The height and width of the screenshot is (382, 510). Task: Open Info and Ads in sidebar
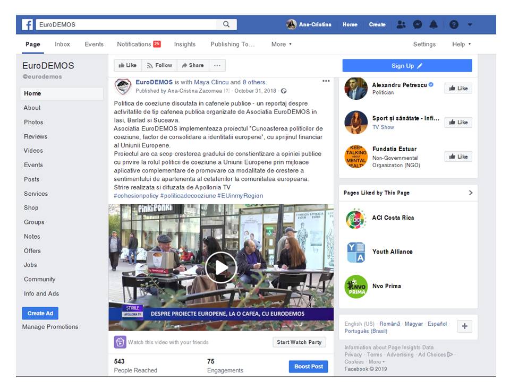(41, 293)
